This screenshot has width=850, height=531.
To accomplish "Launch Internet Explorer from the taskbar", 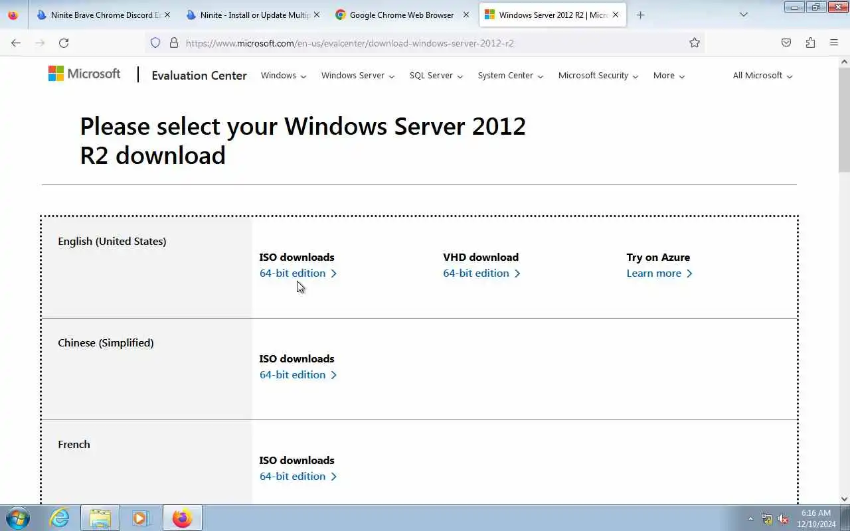I will pyautogui.click(x=60, y=518).
